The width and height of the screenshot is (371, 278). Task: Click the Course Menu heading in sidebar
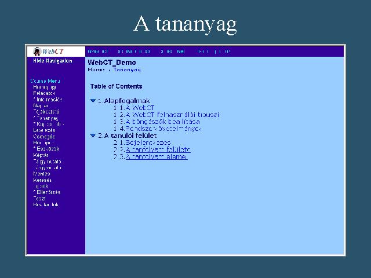pyautogui.click(x=45, y=81)
